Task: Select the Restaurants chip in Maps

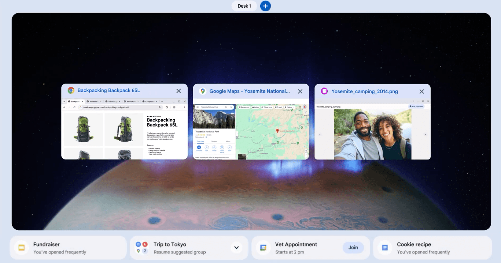Action: 244,107
